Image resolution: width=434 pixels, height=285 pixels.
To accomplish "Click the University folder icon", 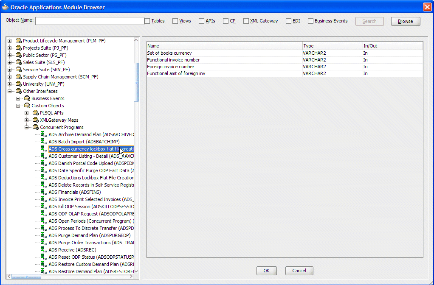I will pos(19,84).
